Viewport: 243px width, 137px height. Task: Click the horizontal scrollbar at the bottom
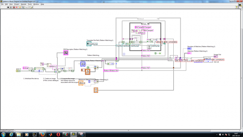tap(128, 131)
